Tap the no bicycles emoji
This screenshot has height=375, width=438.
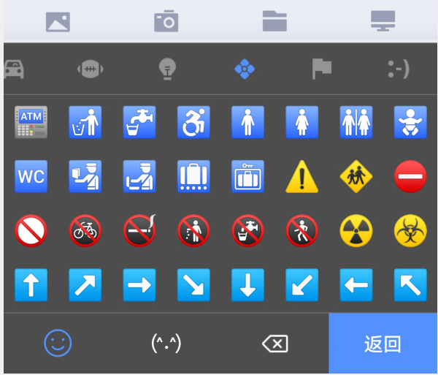click(x=85, y=231)
